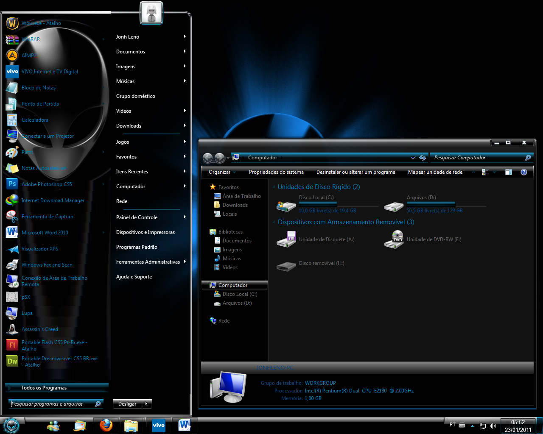Open Músicas in the Start menu

[126, 81]
